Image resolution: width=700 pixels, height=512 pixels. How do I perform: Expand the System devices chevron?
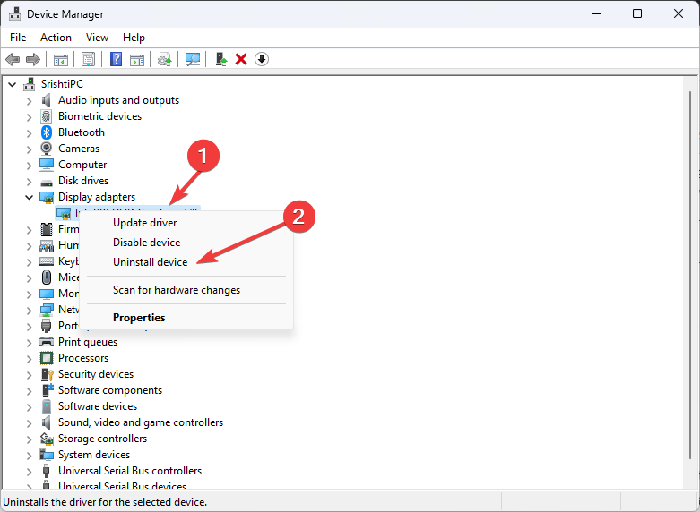point(29,456)
